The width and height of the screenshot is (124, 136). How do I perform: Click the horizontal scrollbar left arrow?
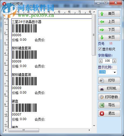click(6, 130)
